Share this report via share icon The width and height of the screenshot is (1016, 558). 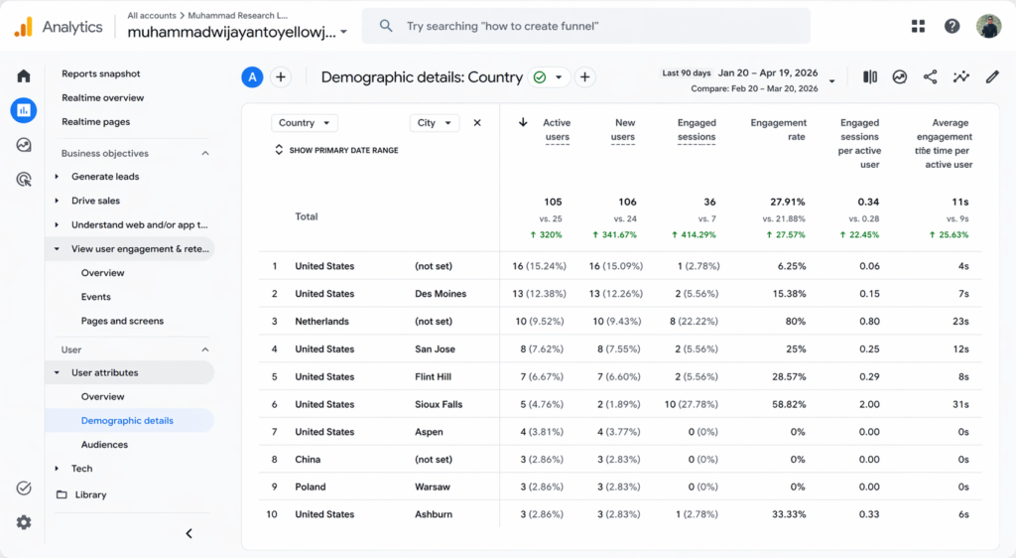click(930, 77)
